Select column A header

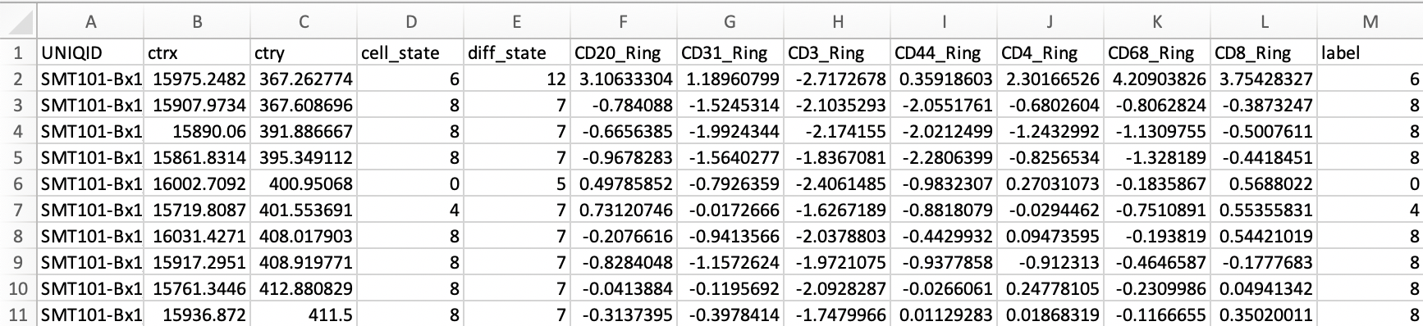tap(90, 23)
